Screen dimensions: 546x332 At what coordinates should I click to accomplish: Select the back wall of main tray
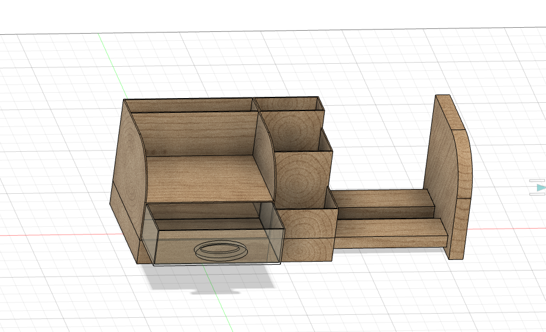click(x=195, y=133)
